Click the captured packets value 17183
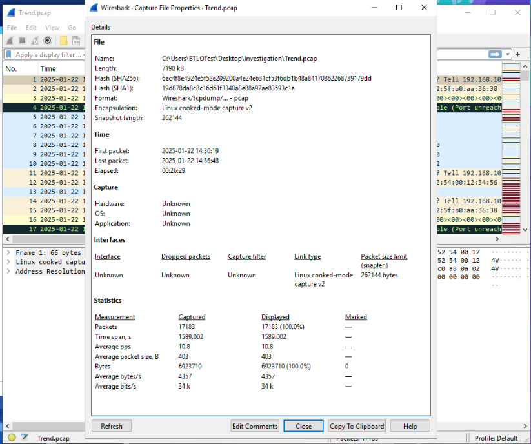Screen dimensions: 531x444 [x=186, y=327]
